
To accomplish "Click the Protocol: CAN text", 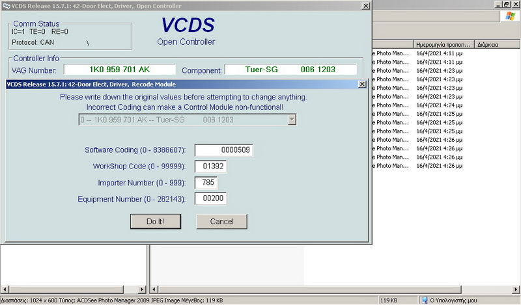I will click(x=33, y=42).
